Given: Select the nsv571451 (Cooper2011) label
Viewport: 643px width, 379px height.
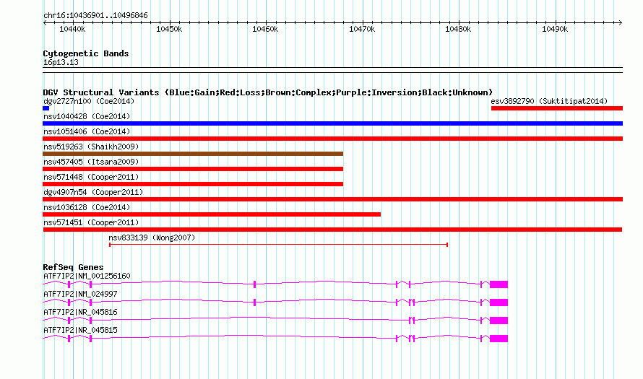Looking at the screenshot, I should pos(91,222).
